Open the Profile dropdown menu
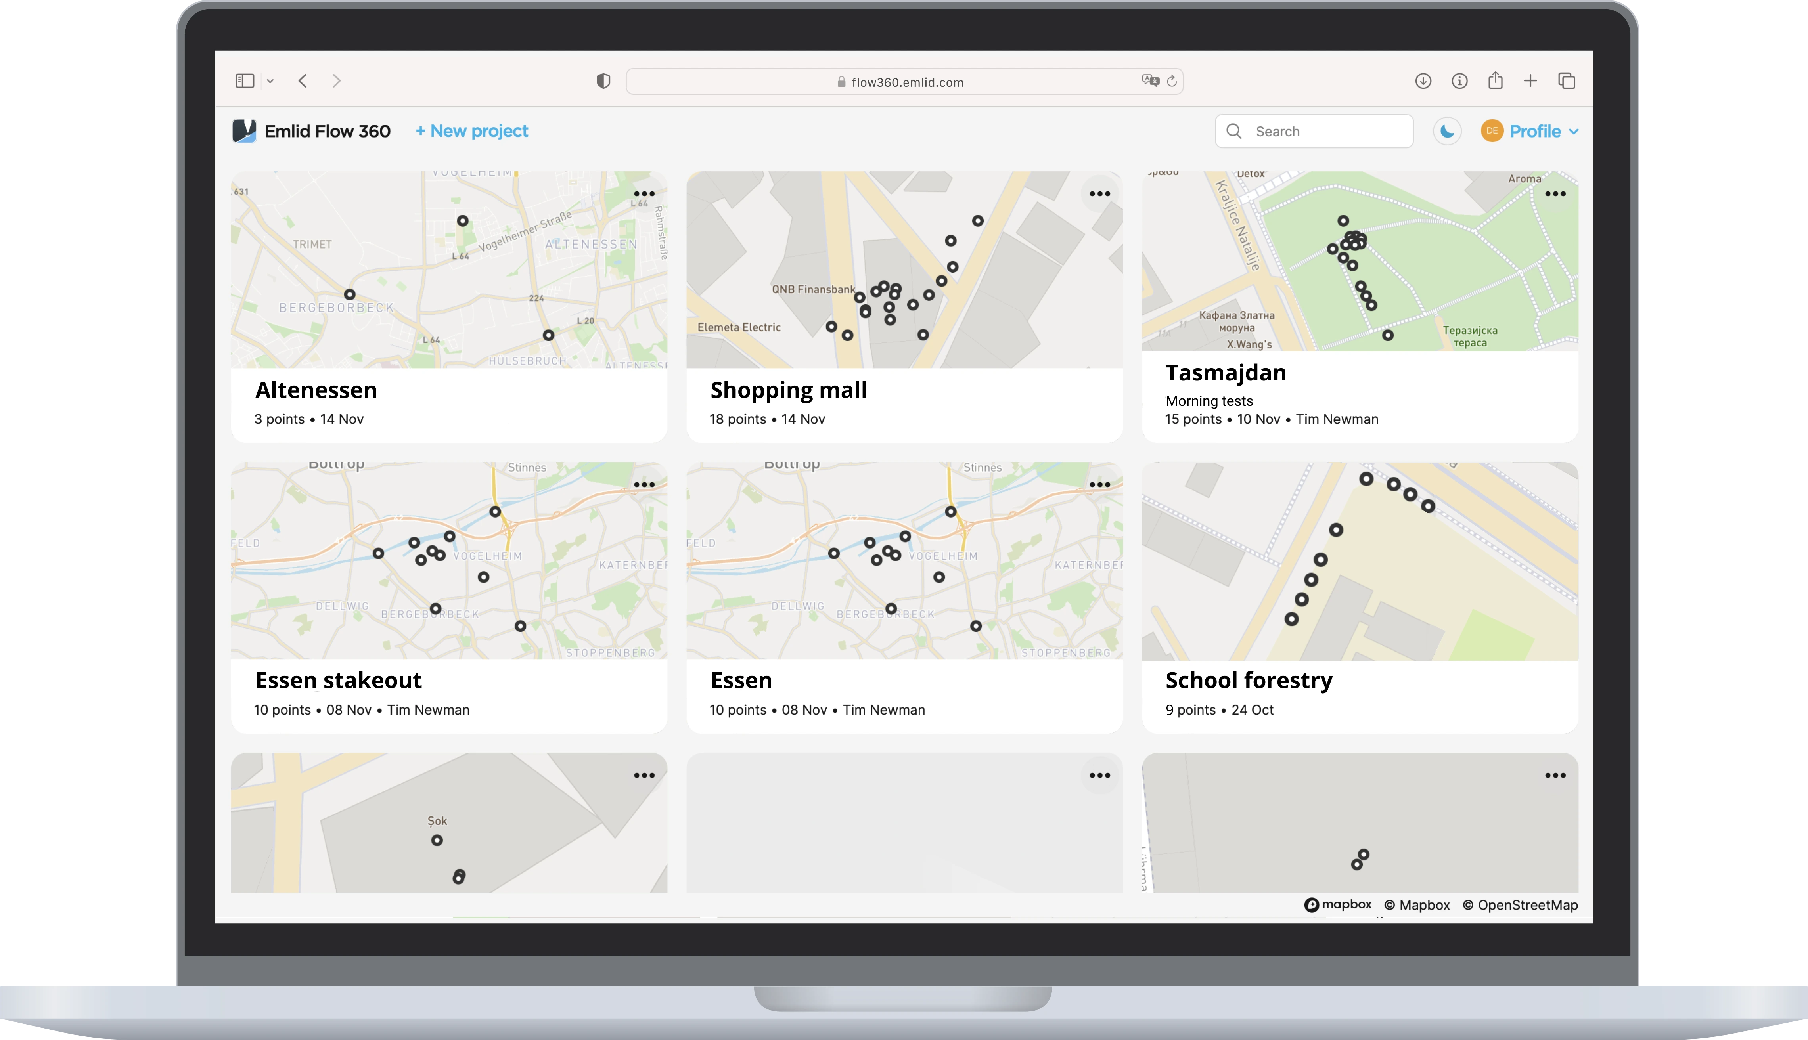This screenshot has height=1040, width=1808. click(1536, 131)
